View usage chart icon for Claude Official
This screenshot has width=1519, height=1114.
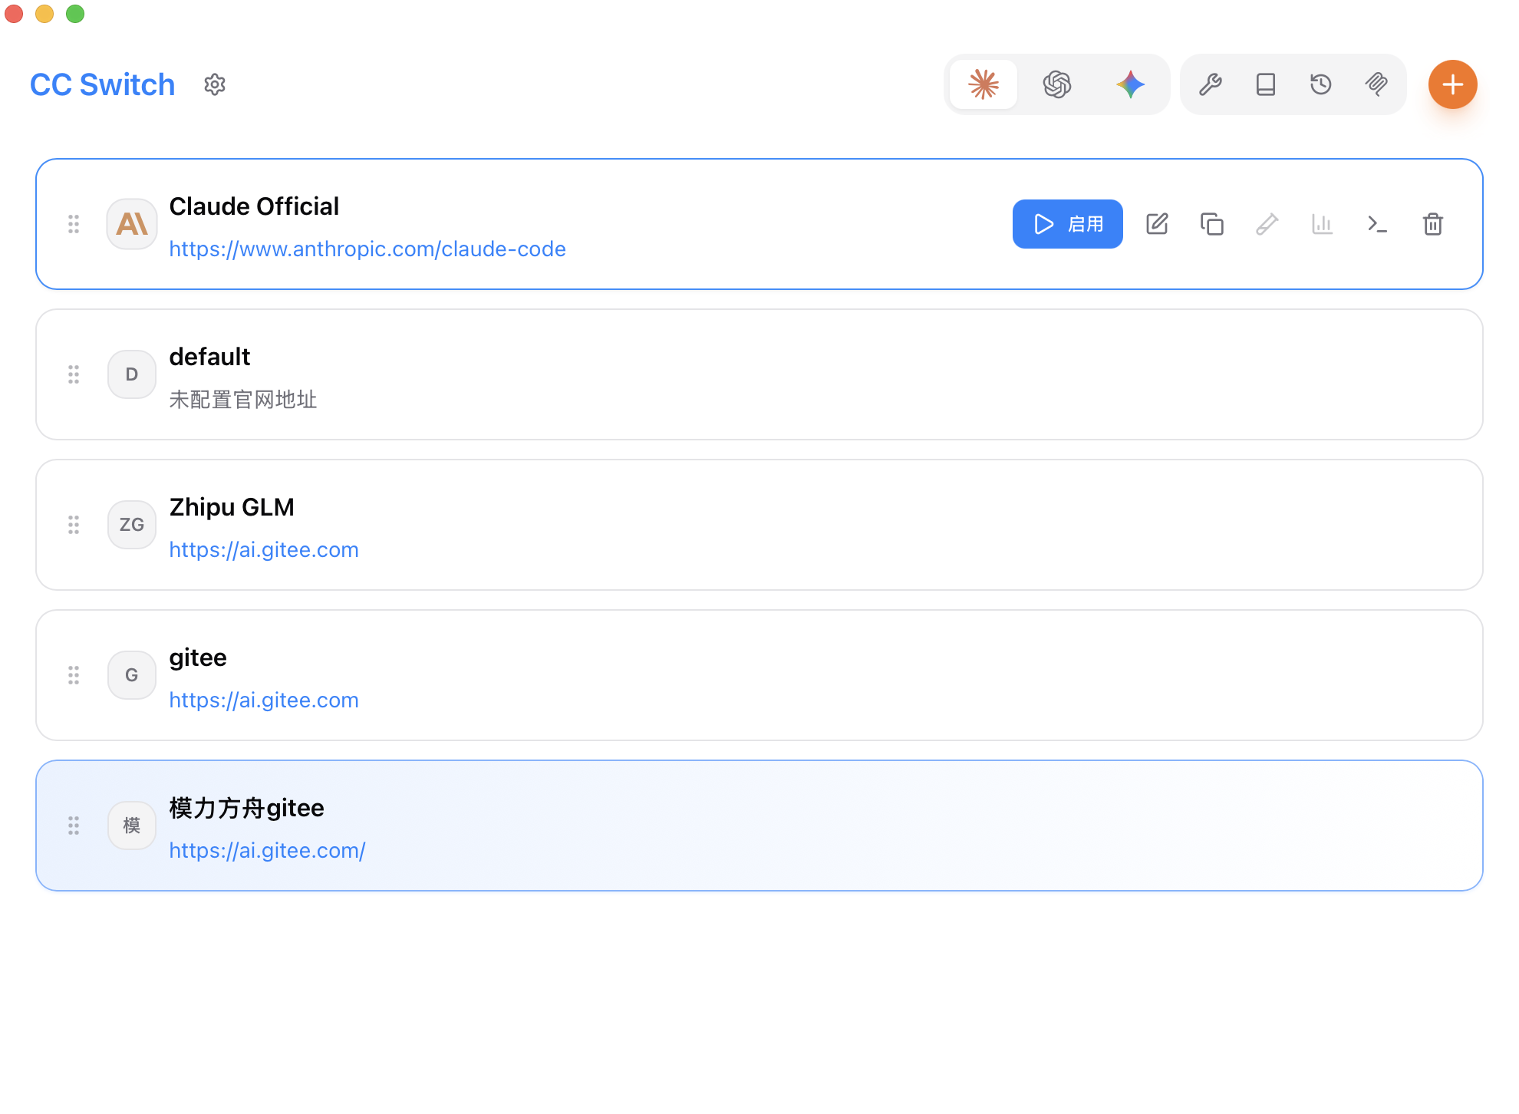[1323, 224]
